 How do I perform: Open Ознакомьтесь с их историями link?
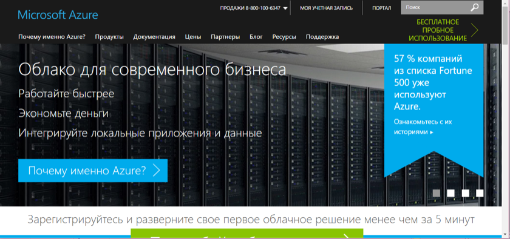[423, 127]
